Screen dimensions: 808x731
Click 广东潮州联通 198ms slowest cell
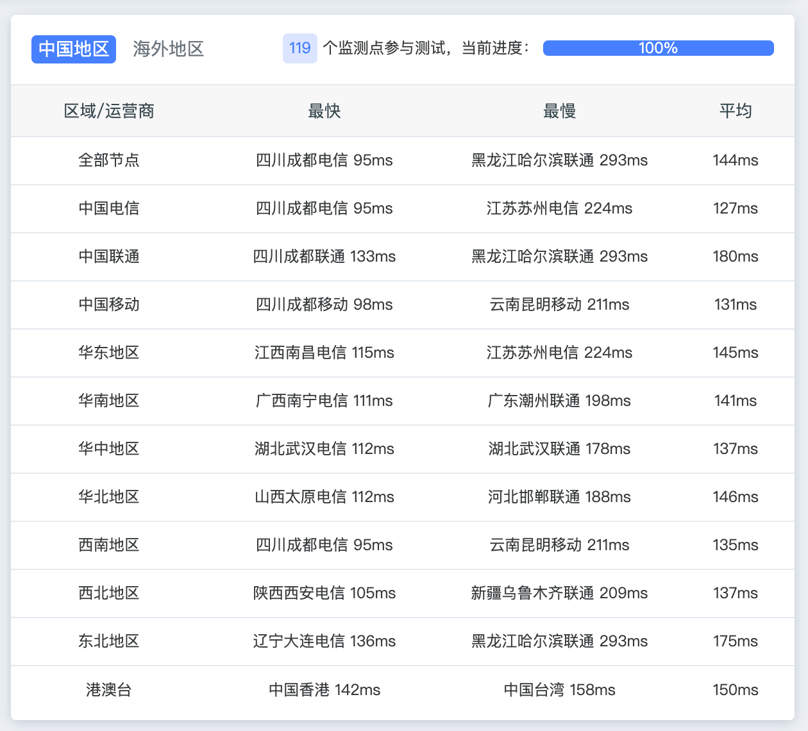tap(560, 400)
